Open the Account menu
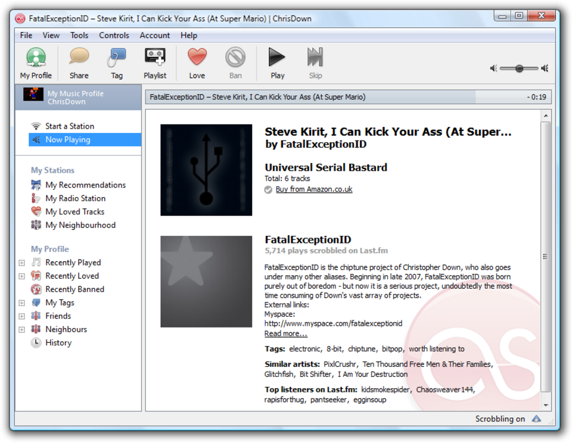Image resolution: width=572 pixels, height=443 pixels. pos(155,35)
